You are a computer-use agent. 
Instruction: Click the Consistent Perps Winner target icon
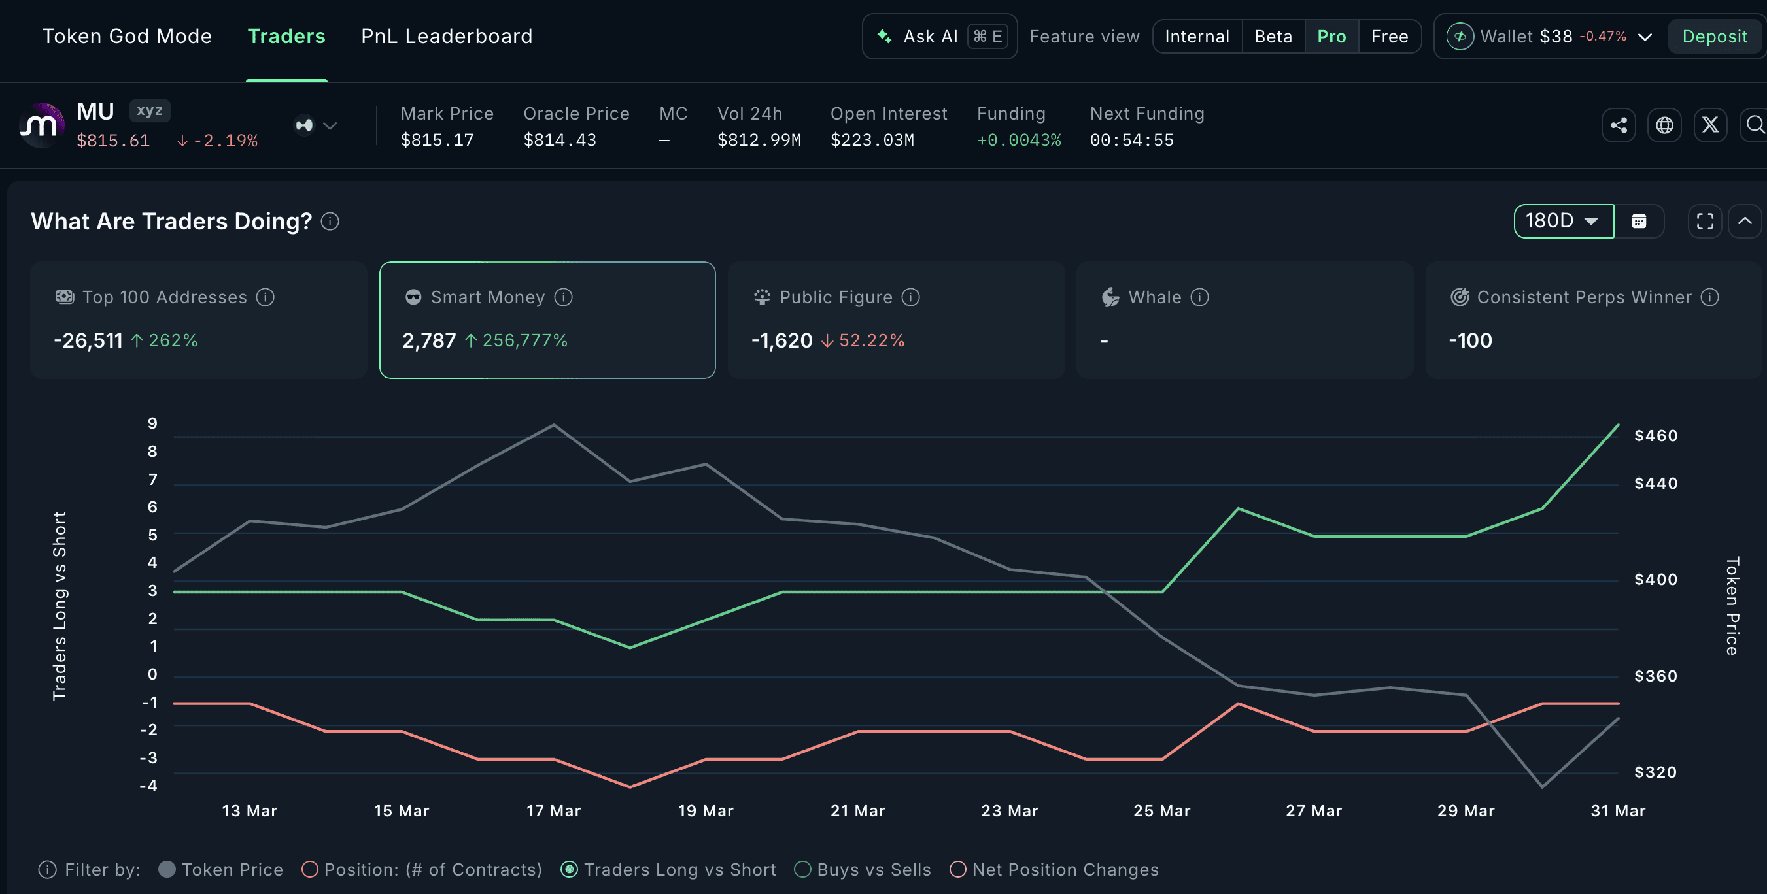[x=1460, y=297]
